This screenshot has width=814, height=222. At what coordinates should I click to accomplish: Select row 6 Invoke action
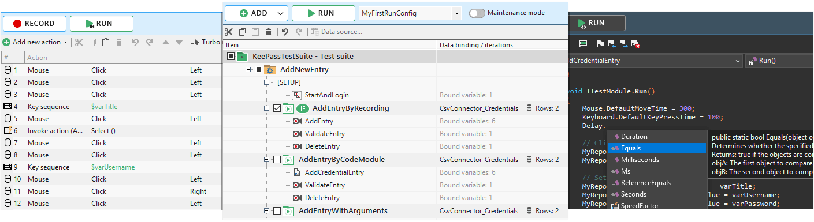(111, 131)
